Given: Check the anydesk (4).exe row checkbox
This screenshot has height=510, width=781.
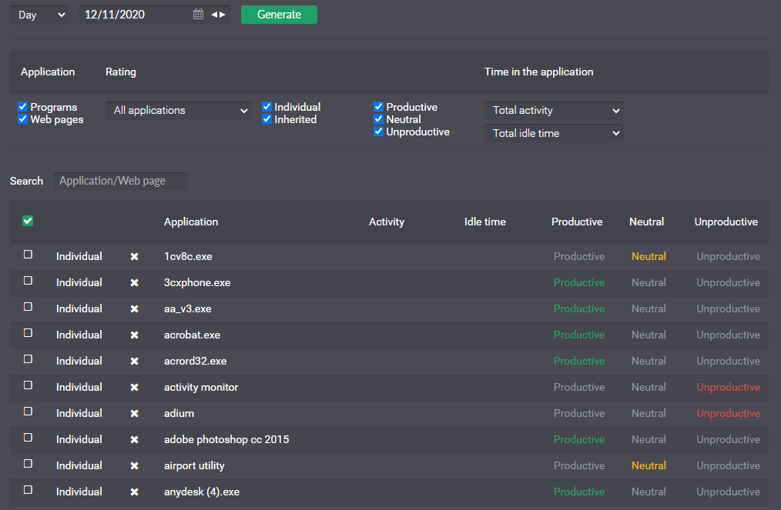Looking at the screenshot, I should [x=28, y=490].
